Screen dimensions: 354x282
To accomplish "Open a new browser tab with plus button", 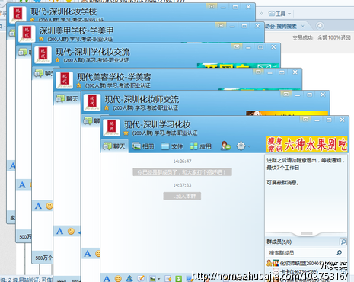I will 320,26.
